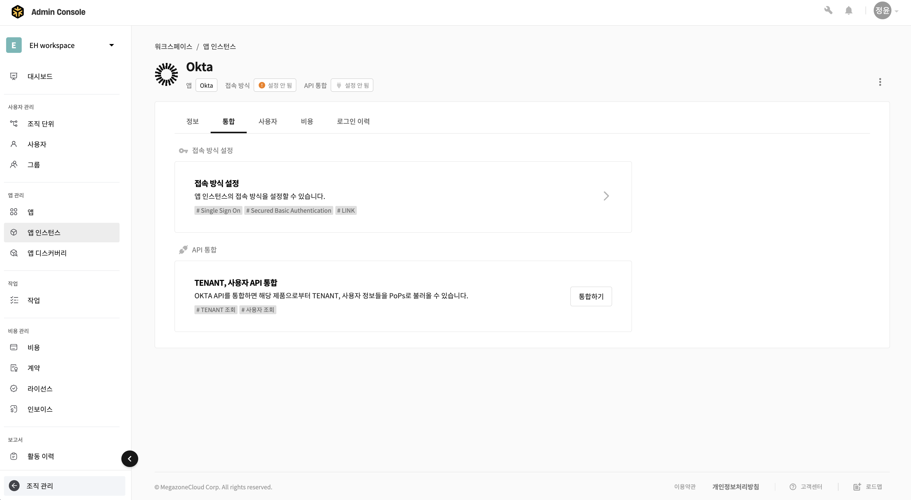
Task: Click the 사용자 user icon in sidebar
Action: (14, 144)
